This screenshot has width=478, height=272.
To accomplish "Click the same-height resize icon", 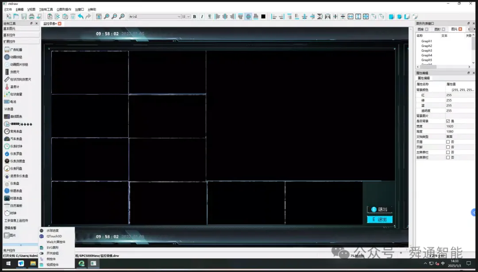I will pos(358,16).
